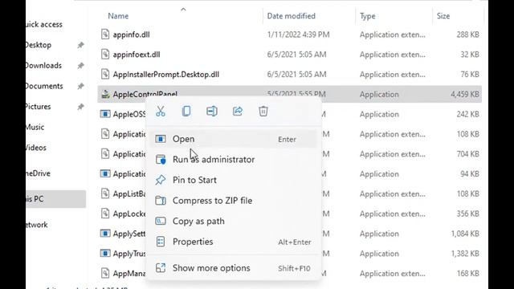Select AppInstallerPrompt.Desktop.dll file name
This screenshot has height=289, width=514.
click(x=166, y=75)
